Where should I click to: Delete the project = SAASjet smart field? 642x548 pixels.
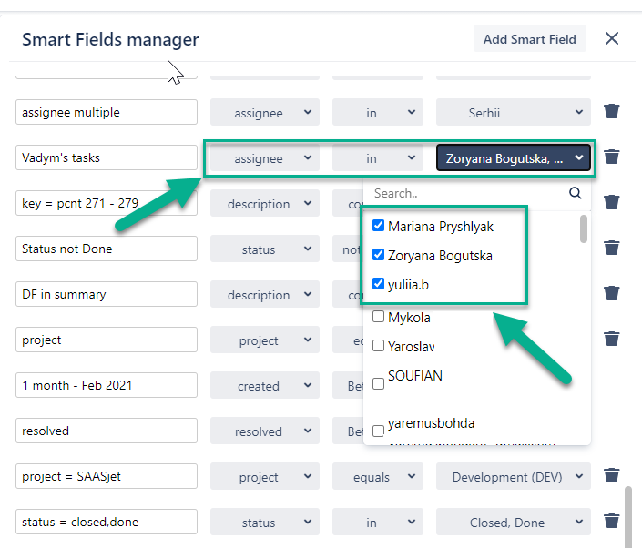pyautogui.click(x=611, y=475)
